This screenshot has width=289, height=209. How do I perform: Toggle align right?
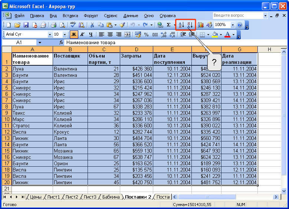119,35
